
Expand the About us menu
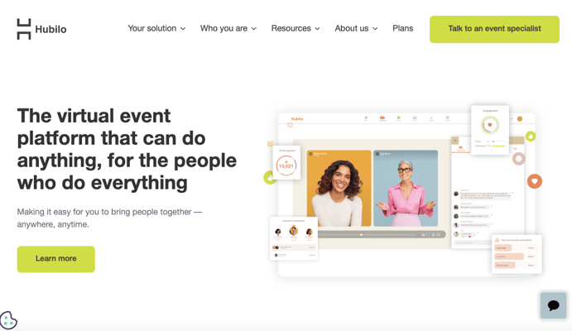[356, 28]
